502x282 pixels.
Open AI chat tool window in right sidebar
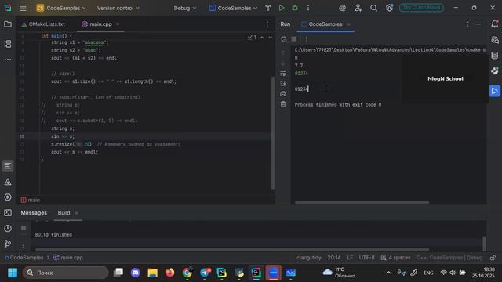[495, 40]
